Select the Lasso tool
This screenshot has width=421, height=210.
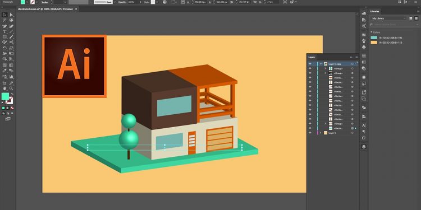tap(11, 20)
